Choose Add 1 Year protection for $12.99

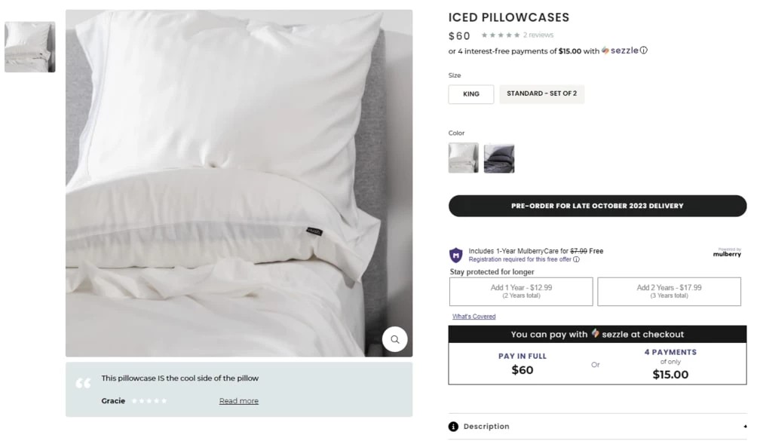[x=521, y=291]
